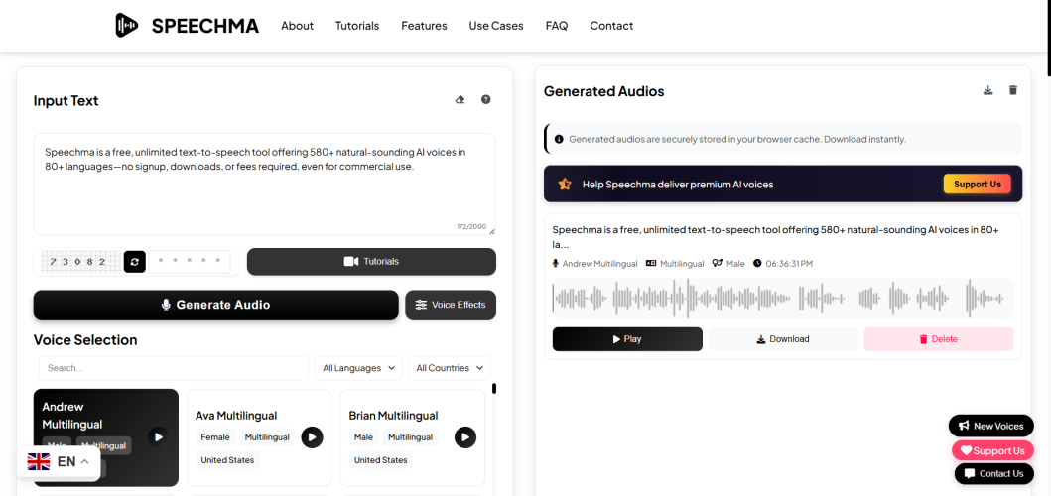Preview Brian Multilingual voice sample
Image resolution: width=1051 pixels, height=496 pixels.
pyautogui.click(x=465, y=437)
